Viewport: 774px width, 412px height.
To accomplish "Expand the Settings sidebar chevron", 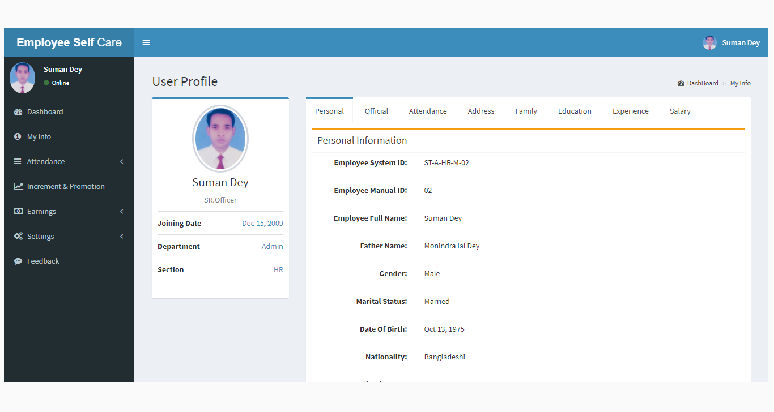I will (x=122, y=237).
